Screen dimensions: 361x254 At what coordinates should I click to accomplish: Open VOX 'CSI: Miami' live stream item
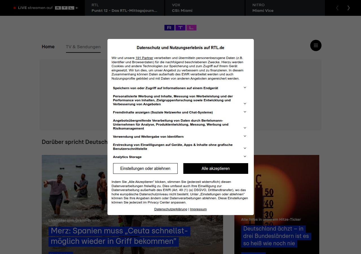pos(205,8)
